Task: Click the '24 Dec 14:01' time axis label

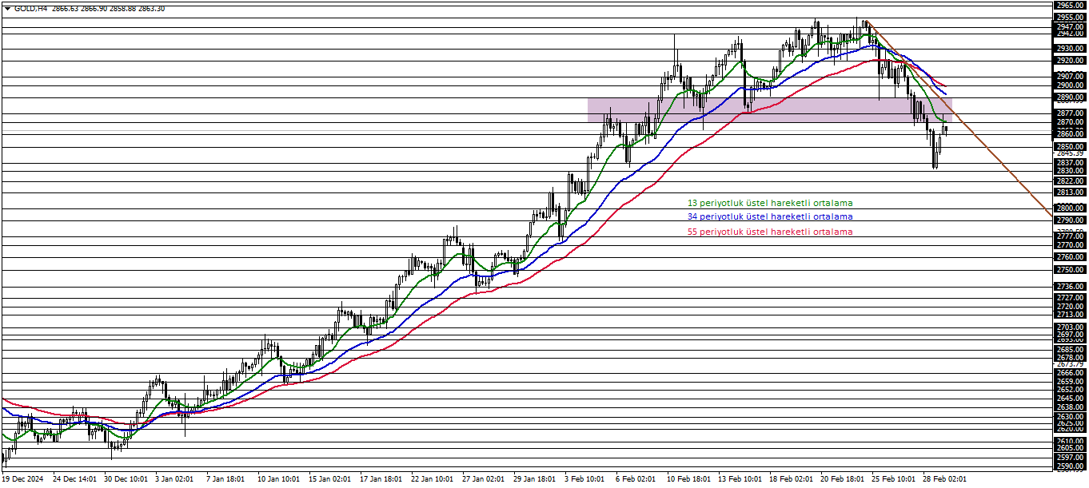Action: [x=74, y=479]
